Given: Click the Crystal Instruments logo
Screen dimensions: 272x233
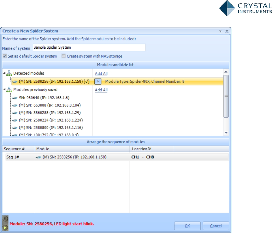Looking at the screenshot, I should (245, 8).
